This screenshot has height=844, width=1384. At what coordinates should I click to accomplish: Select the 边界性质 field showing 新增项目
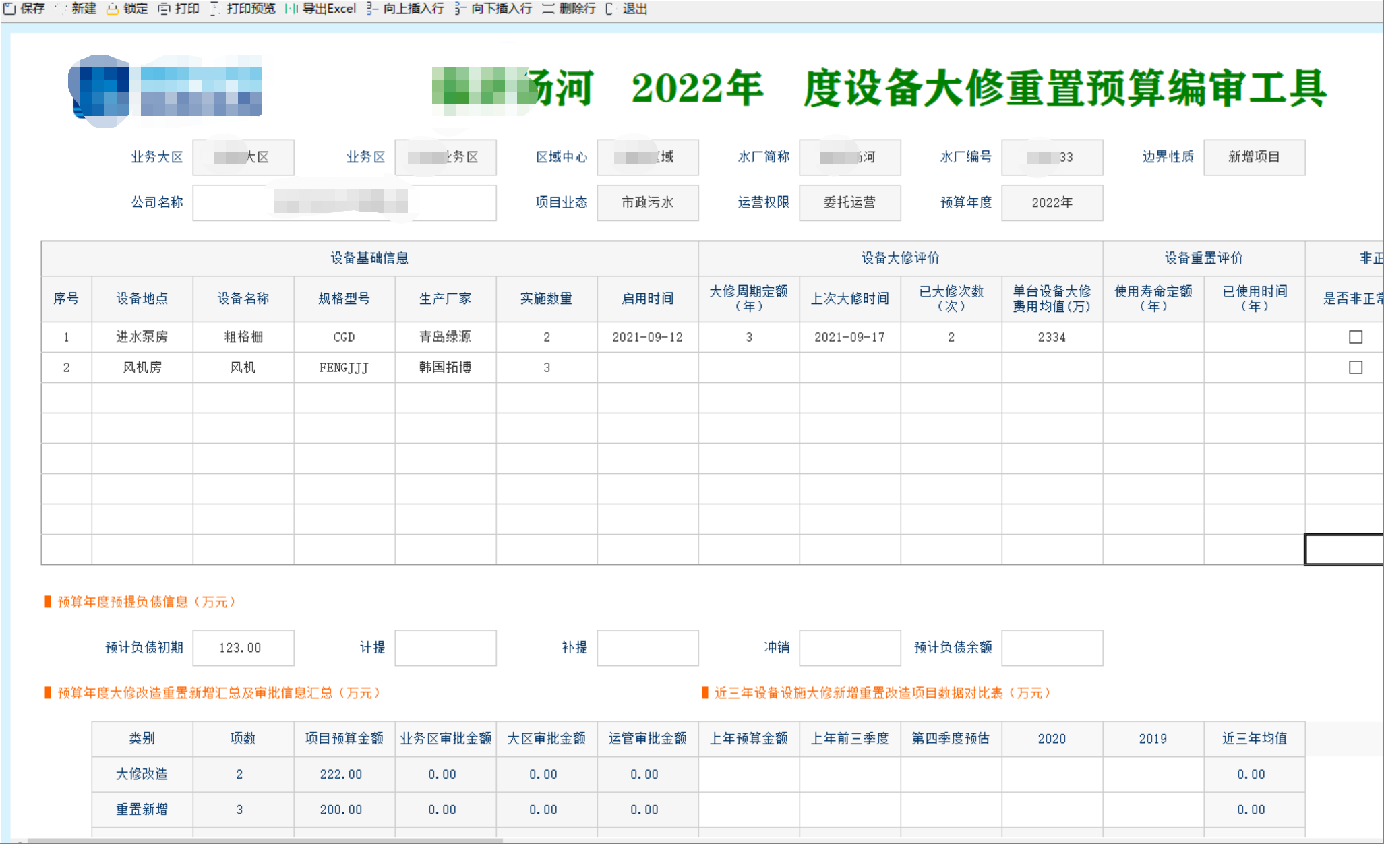[x=1254, y=157]
